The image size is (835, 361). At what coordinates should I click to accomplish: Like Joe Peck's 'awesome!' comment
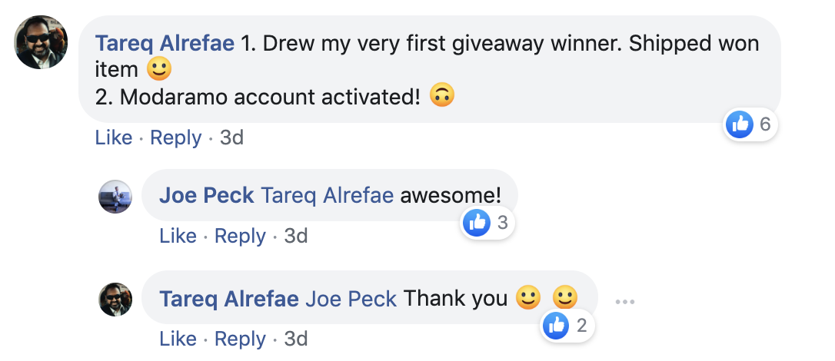click(x=178, y=236)
